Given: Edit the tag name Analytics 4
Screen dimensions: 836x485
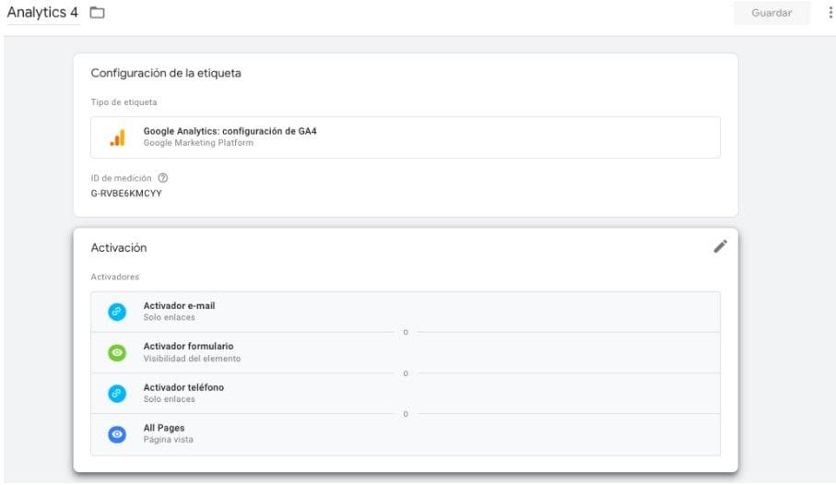Looking at the screenshot, I should coord(42,12).
